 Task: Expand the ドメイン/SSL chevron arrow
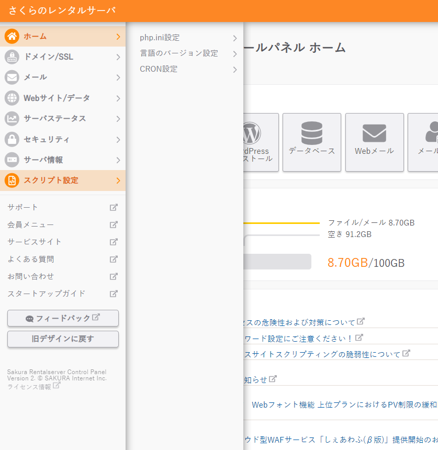[x=118, y=57]
